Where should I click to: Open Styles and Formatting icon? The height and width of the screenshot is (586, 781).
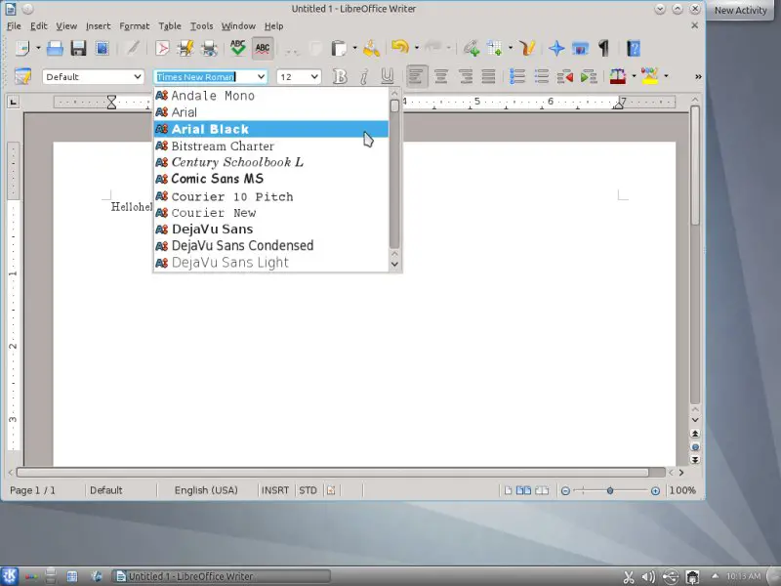coord(22,77)
